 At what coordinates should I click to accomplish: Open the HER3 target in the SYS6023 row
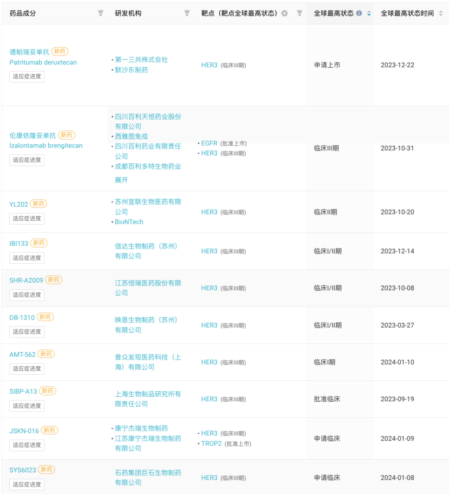[x=209, y=478]
